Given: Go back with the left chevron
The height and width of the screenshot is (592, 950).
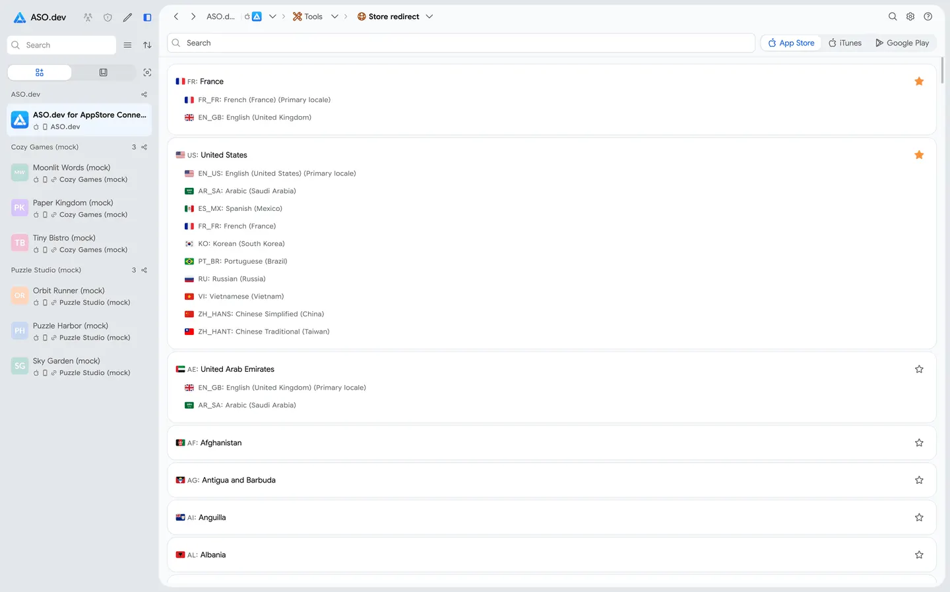Looking at the screenshot, I should point(176,16).
